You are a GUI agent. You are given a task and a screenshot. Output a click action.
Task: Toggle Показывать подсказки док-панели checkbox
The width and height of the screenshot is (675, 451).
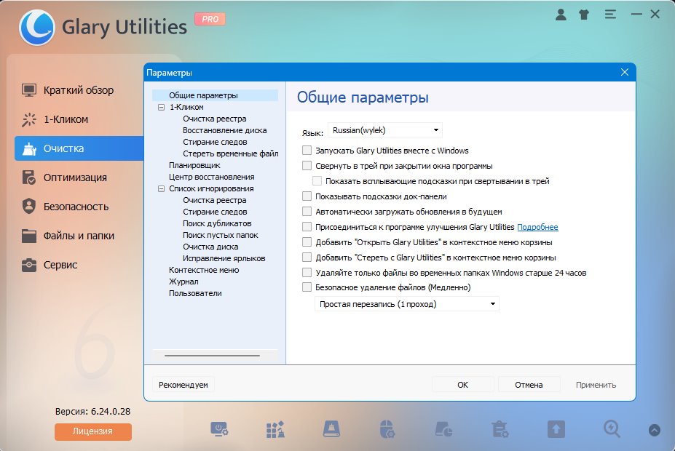[307, 196]
